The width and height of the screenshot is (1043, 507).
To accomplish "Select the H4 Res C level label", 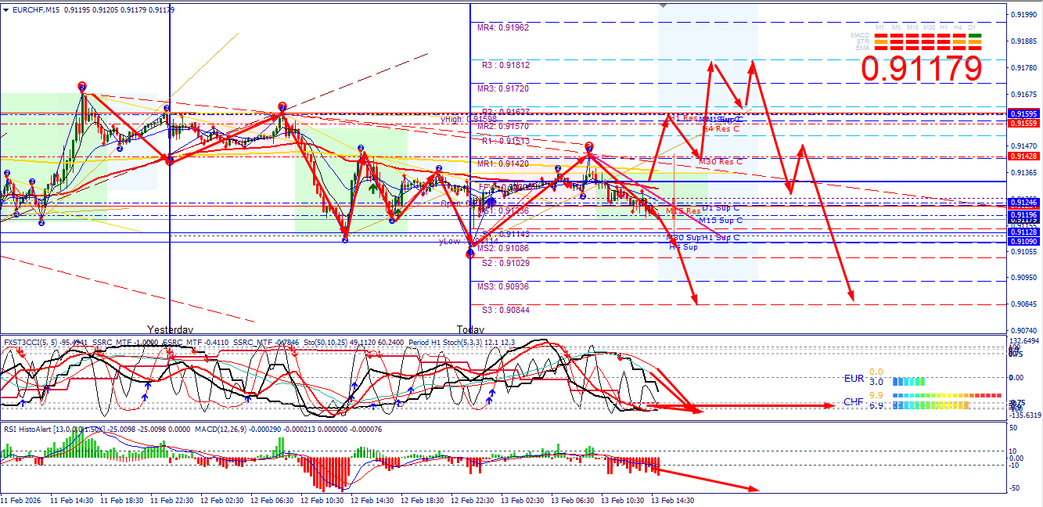I will click(721, 128).
